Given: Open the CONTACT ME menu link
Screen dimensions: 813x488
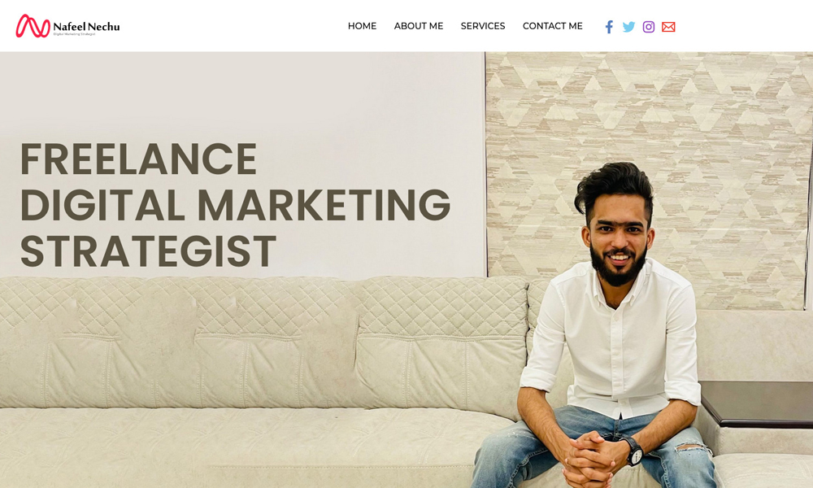Looking at the screenshot, I should (552, 26).
